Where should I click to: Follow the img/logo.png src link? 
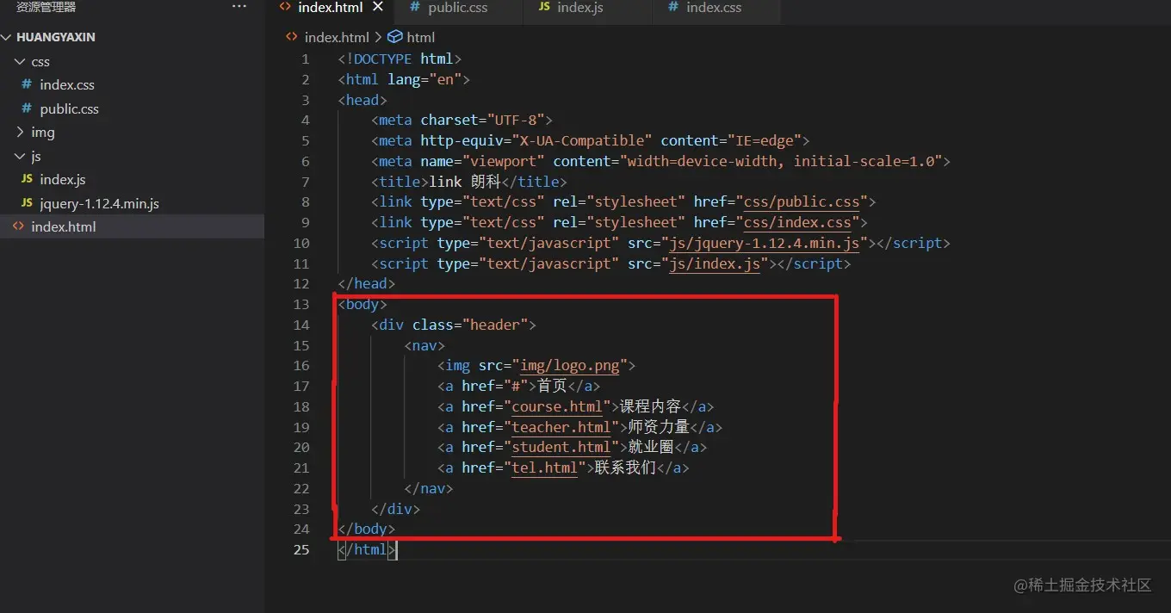coord(570,366)
